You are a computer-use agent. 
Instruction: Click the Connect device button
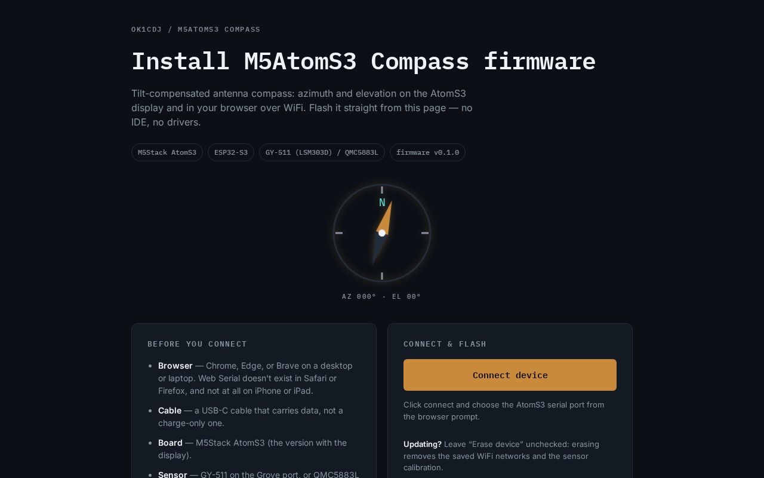point(510,375)
